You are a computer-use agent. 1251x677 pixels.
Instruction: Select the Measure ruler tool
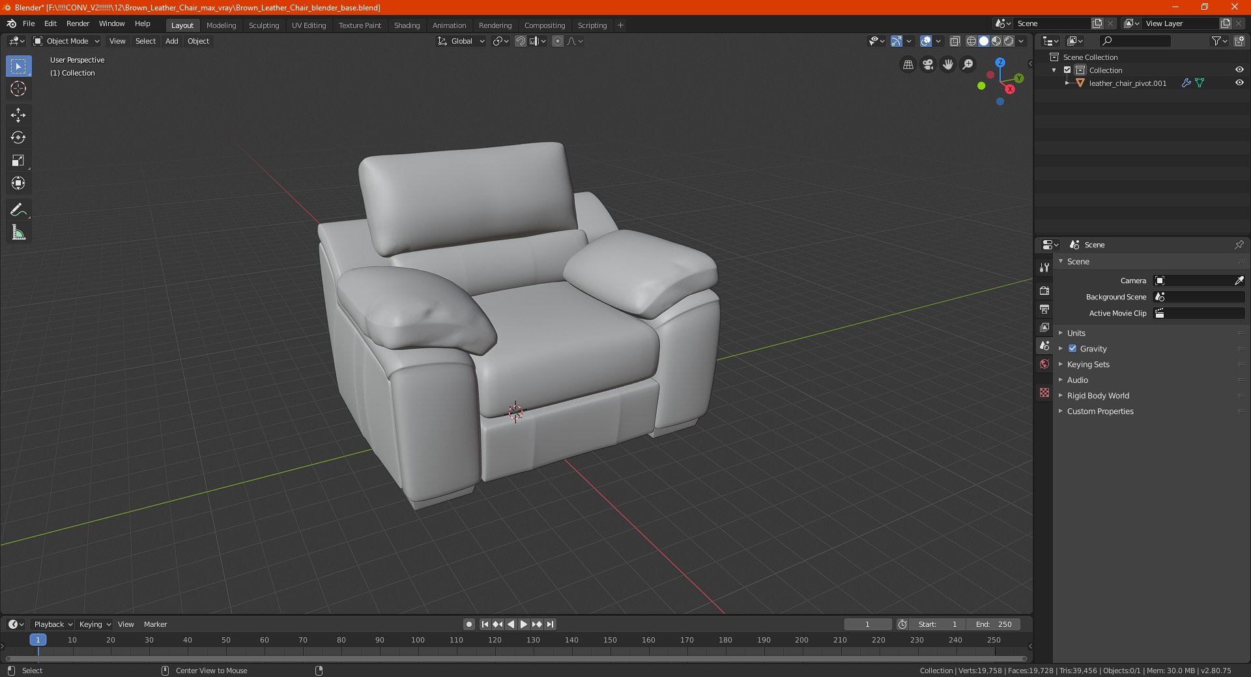pyautogui.click(x=18, y=232)
